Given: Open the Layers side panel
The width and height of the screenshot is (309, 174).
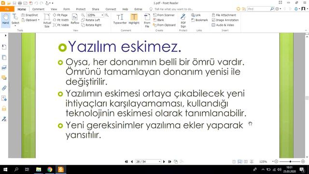Looking at the screenshot, I should click(x=4, y=68).
